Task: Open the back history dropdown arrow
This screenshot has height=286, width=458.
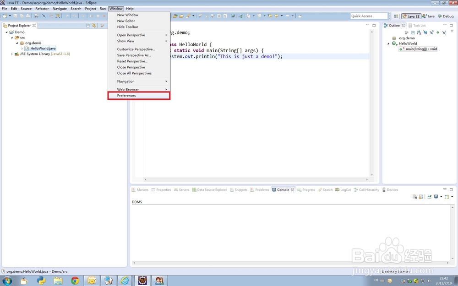Action: (x=282, y=16)
